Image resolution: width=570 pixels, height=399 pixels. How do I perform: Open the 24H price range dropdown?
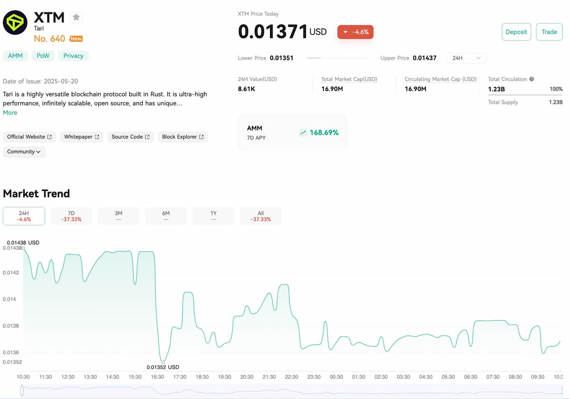tap(466, 58)
